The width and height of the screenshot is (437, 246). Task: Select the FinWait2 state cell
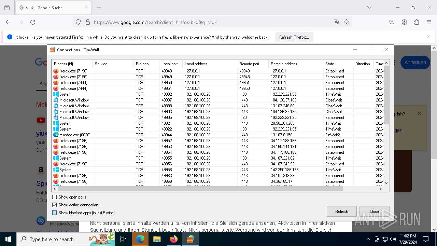tap(332, 135)
